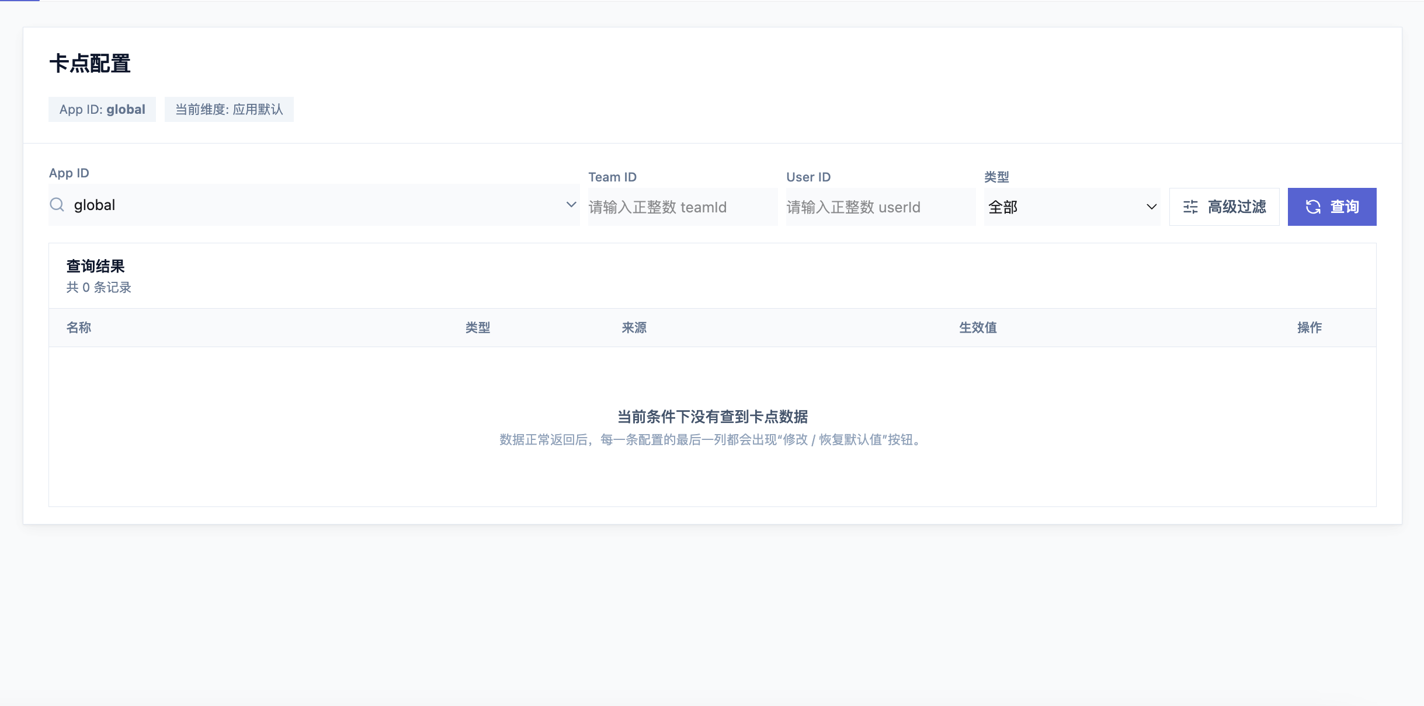Click the 类型 dropdown chevron arrow
Image resolution: width=1424 pixels, height=706 pixels.
point(1151,207)
